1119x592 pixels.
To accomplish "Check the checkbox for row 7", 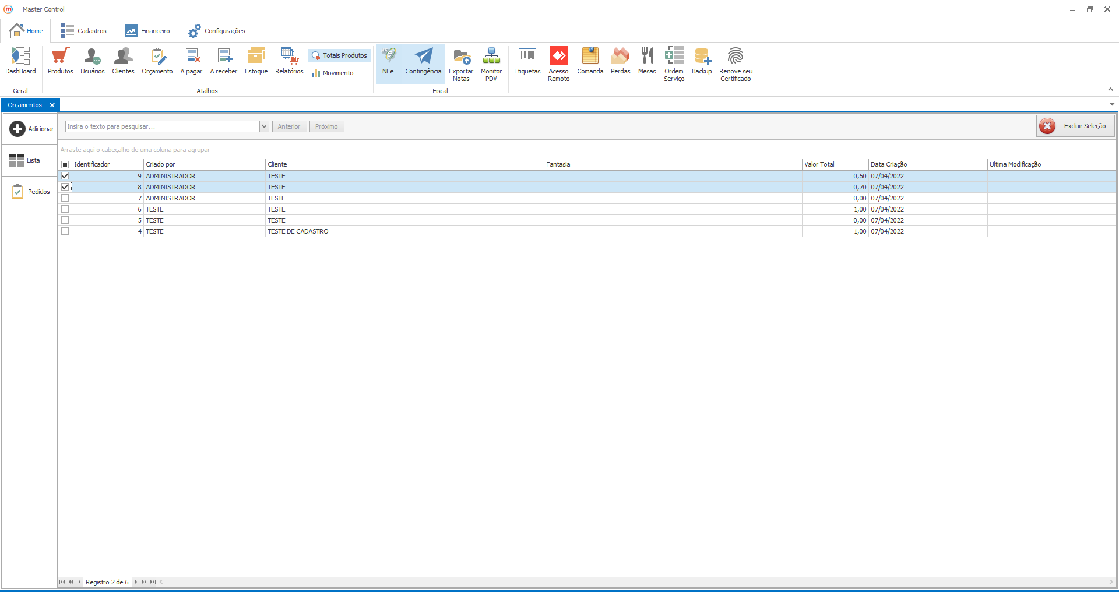I will [65, 198].
